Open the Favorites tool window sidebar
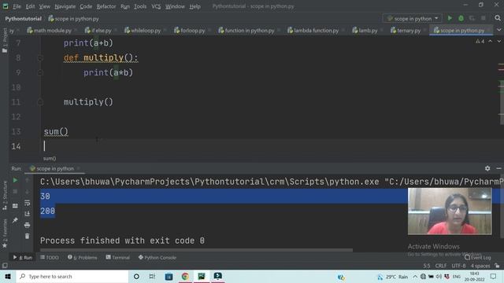The height and width of the screenshot is (283, 504). click(x=5, y=233)
